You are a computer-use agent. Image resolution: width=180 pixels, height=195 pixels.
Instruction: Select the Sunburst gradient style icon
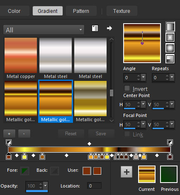pyautogui.click(x=170, y=48)
